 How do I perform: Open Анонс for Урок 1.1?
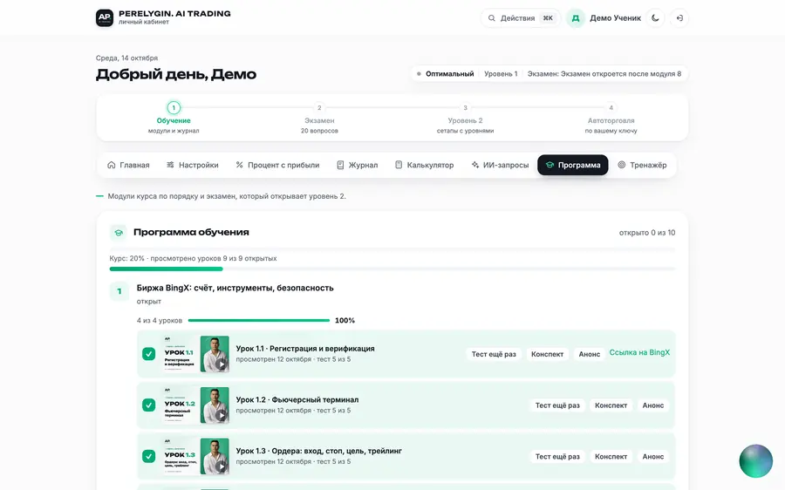pos(590,354)
